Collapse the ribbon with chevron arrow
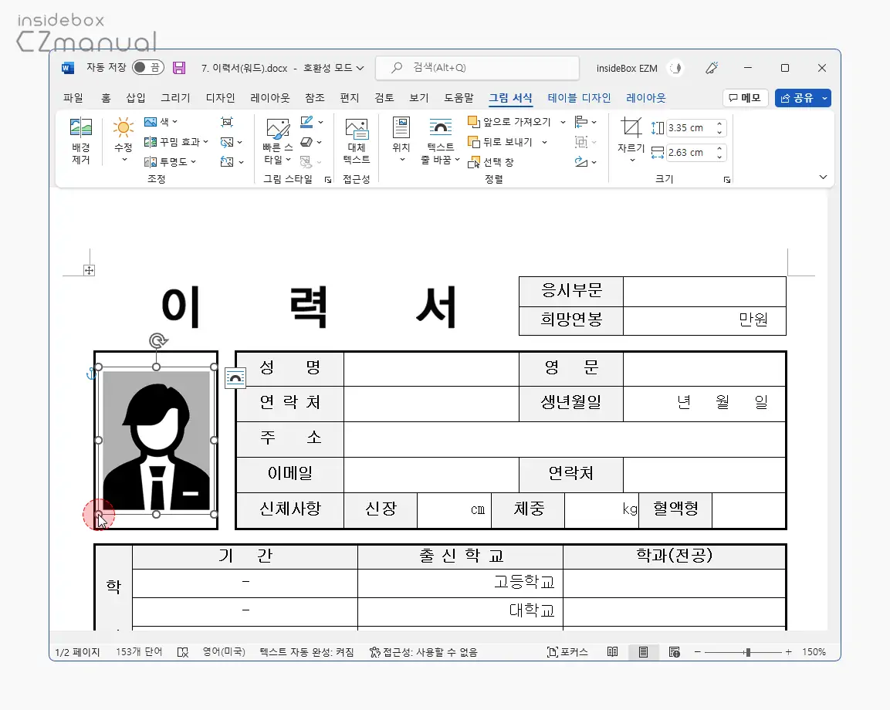 pos(823,177)
